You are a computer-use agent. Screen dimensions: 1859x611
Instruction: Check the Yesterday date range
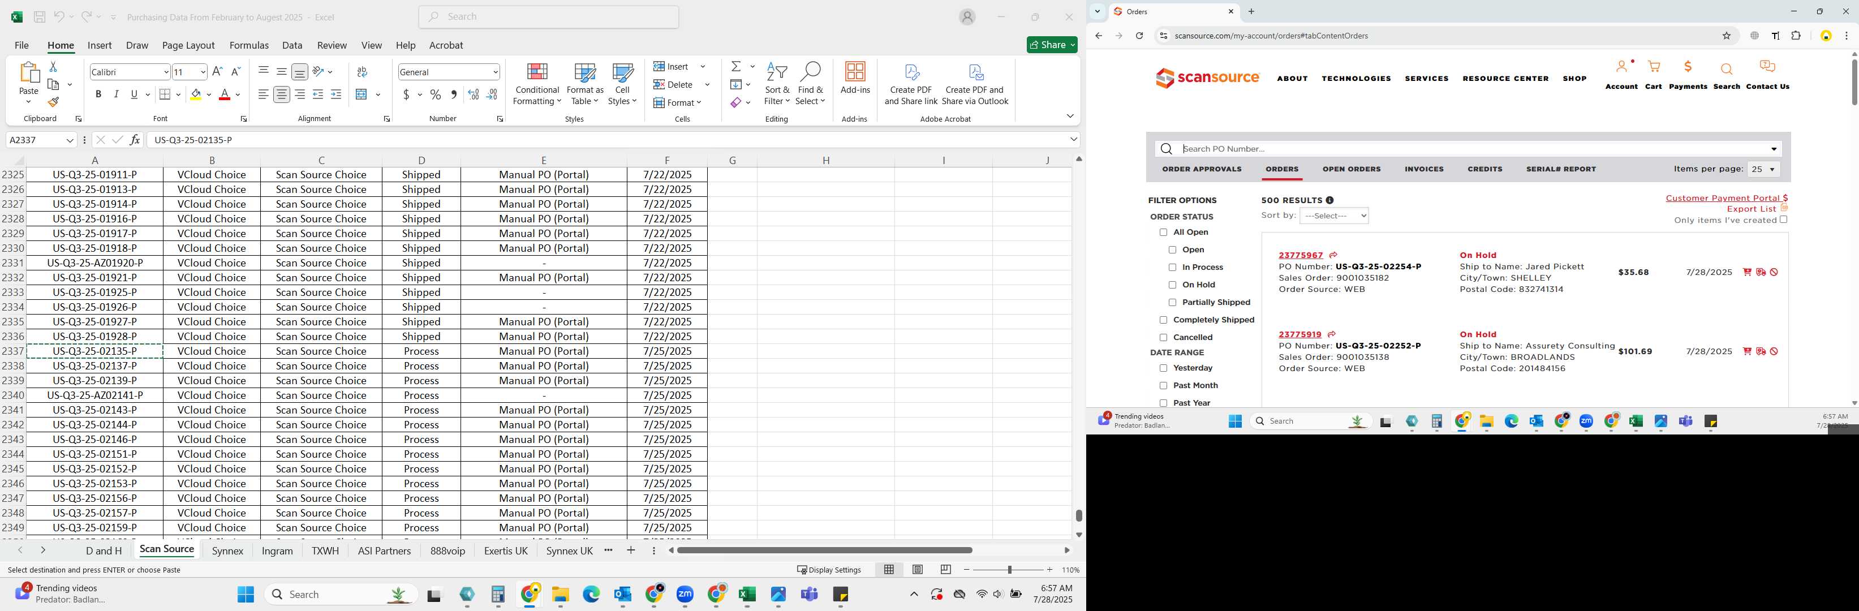click(x=1163, y=369)
